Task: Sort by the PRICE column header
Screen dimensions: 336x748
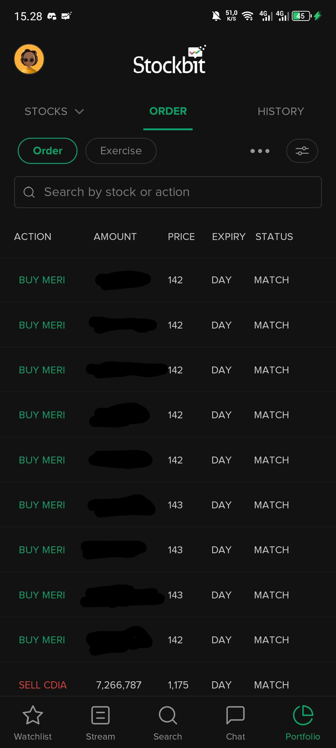Action: (181, 237)
